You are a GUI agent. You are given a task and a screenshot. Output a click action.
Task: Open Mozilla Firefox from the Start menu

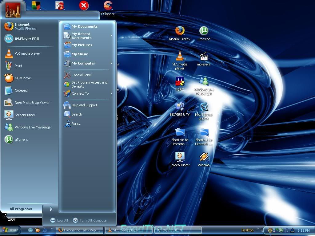point(29,26)
